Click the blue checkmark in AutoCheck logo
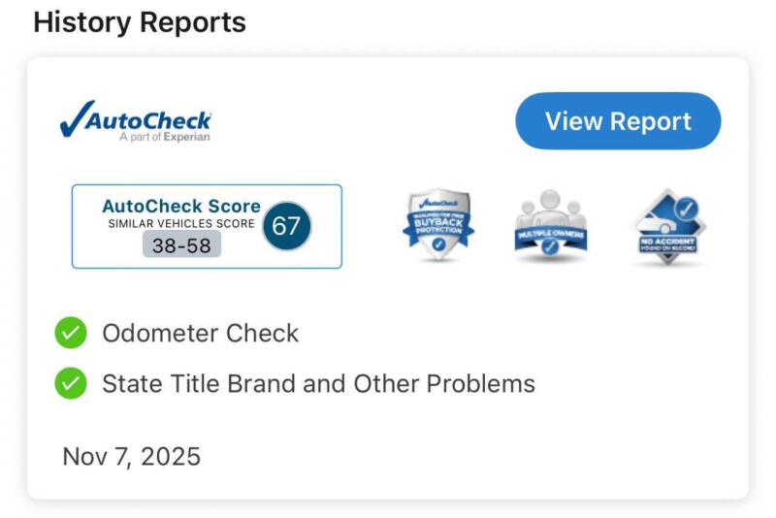776x518 pixels. 74,118
